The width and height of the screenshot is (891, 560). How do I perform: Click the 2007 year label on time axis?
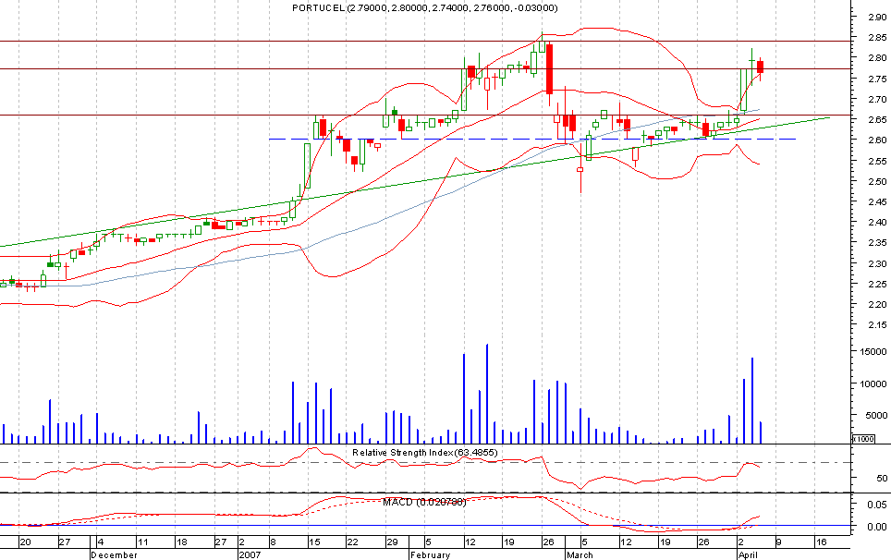point(250,554)
